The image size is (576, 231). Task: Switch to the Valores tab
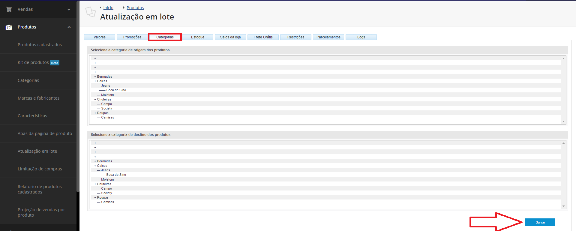tap(100, 37)
